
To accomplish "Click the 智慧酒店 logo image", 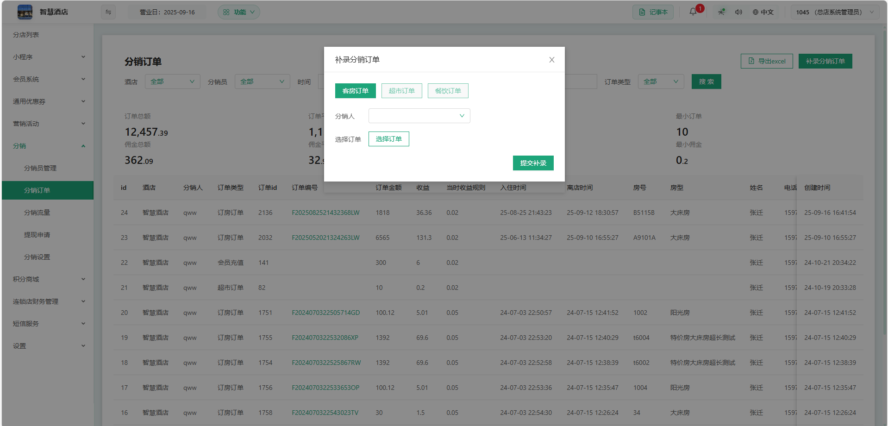I will coord(25,12).
